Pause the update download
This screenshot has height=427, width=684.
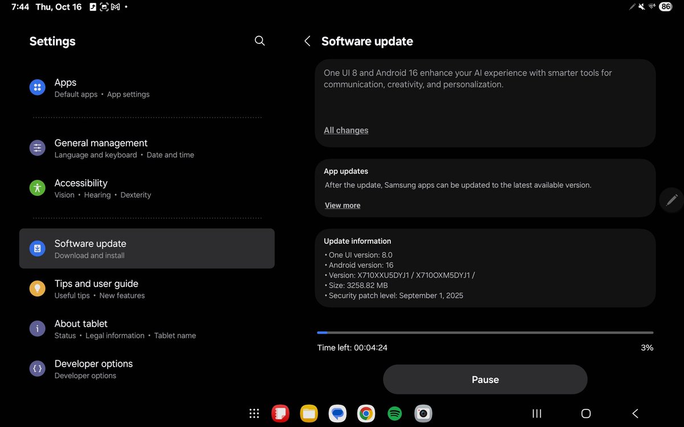click(x=485, y=380)
